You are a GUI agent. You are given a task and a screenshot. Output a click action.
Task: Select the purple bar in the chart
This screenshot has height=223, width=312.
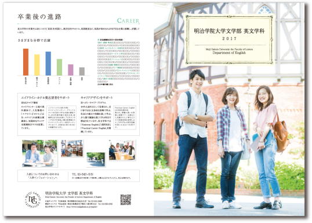(x=71, y=70)
